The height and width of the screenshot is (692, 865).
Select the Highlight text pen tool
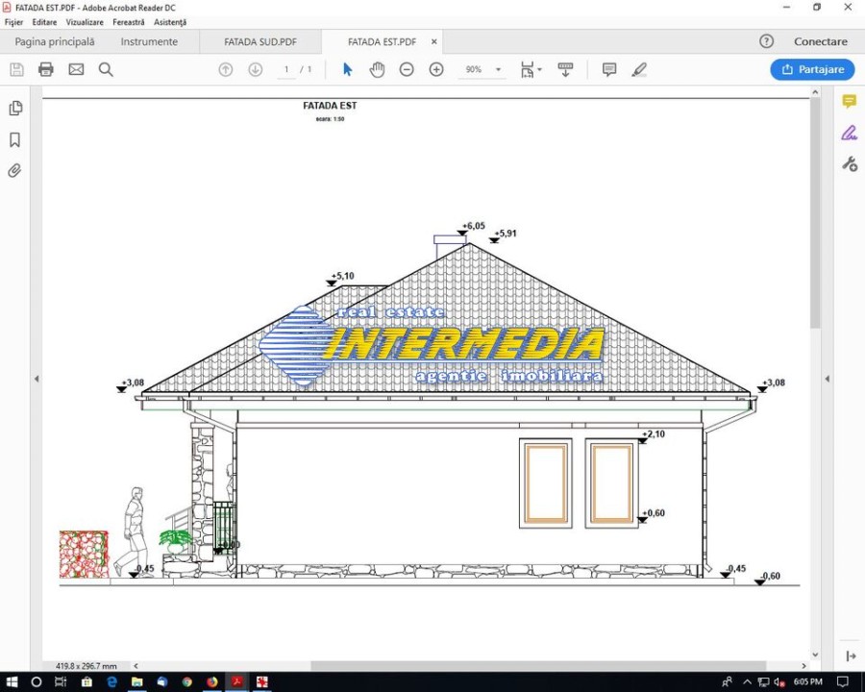tap(639, 69)
